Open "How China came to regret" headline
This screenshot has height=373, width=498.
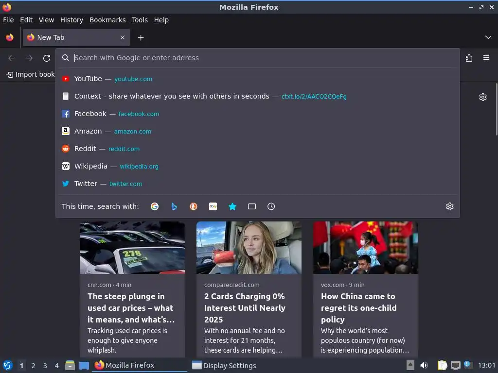click(358, 308)
